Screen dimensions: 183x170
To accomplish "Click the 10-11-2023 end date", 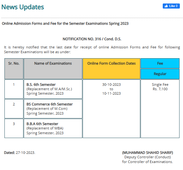I will click(111, 93).
